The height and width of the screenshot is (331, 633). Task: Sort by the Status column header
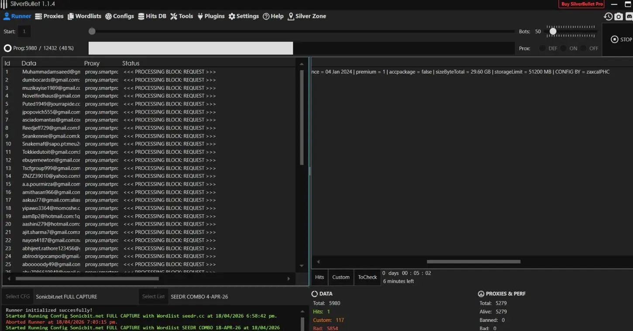[x=131, y=63]
